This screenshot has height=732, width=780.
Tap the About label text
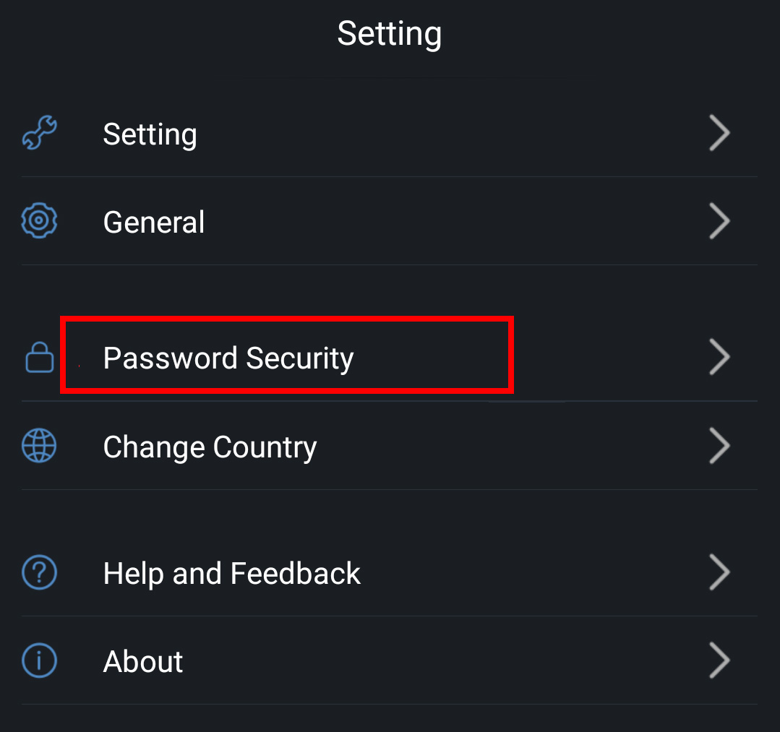coord(143,661)
